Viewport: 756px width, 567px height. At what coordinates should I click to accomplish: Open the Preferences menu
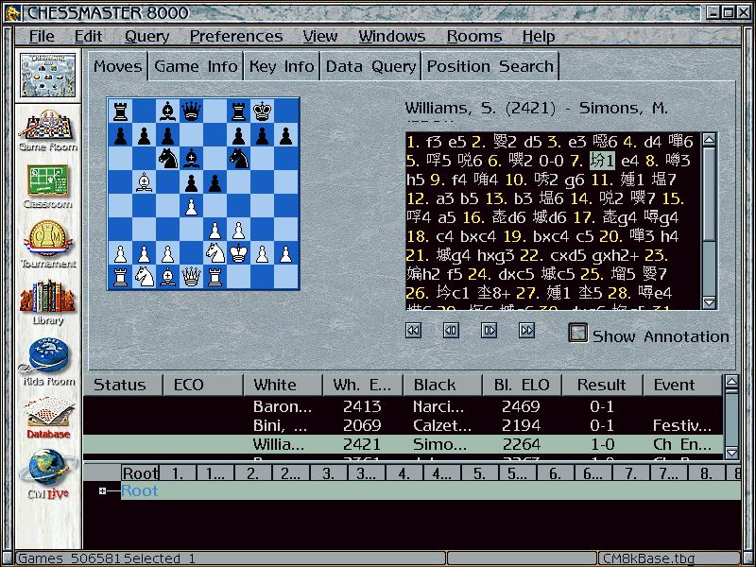tap(236, 36)
